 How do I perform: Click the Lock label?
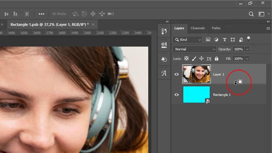(177, 58)
